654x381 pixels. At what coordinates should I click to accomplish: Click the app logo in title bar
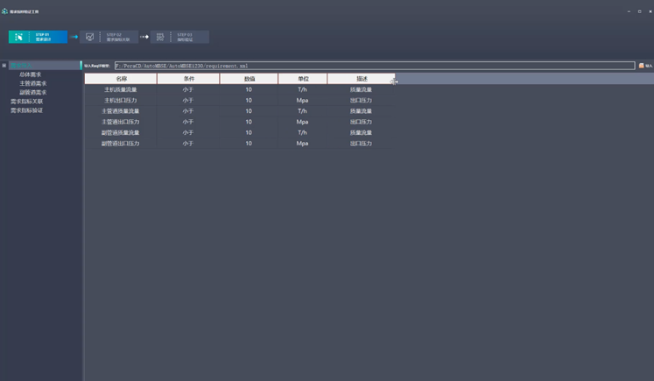pyautogui.click(x=4, y=11)
